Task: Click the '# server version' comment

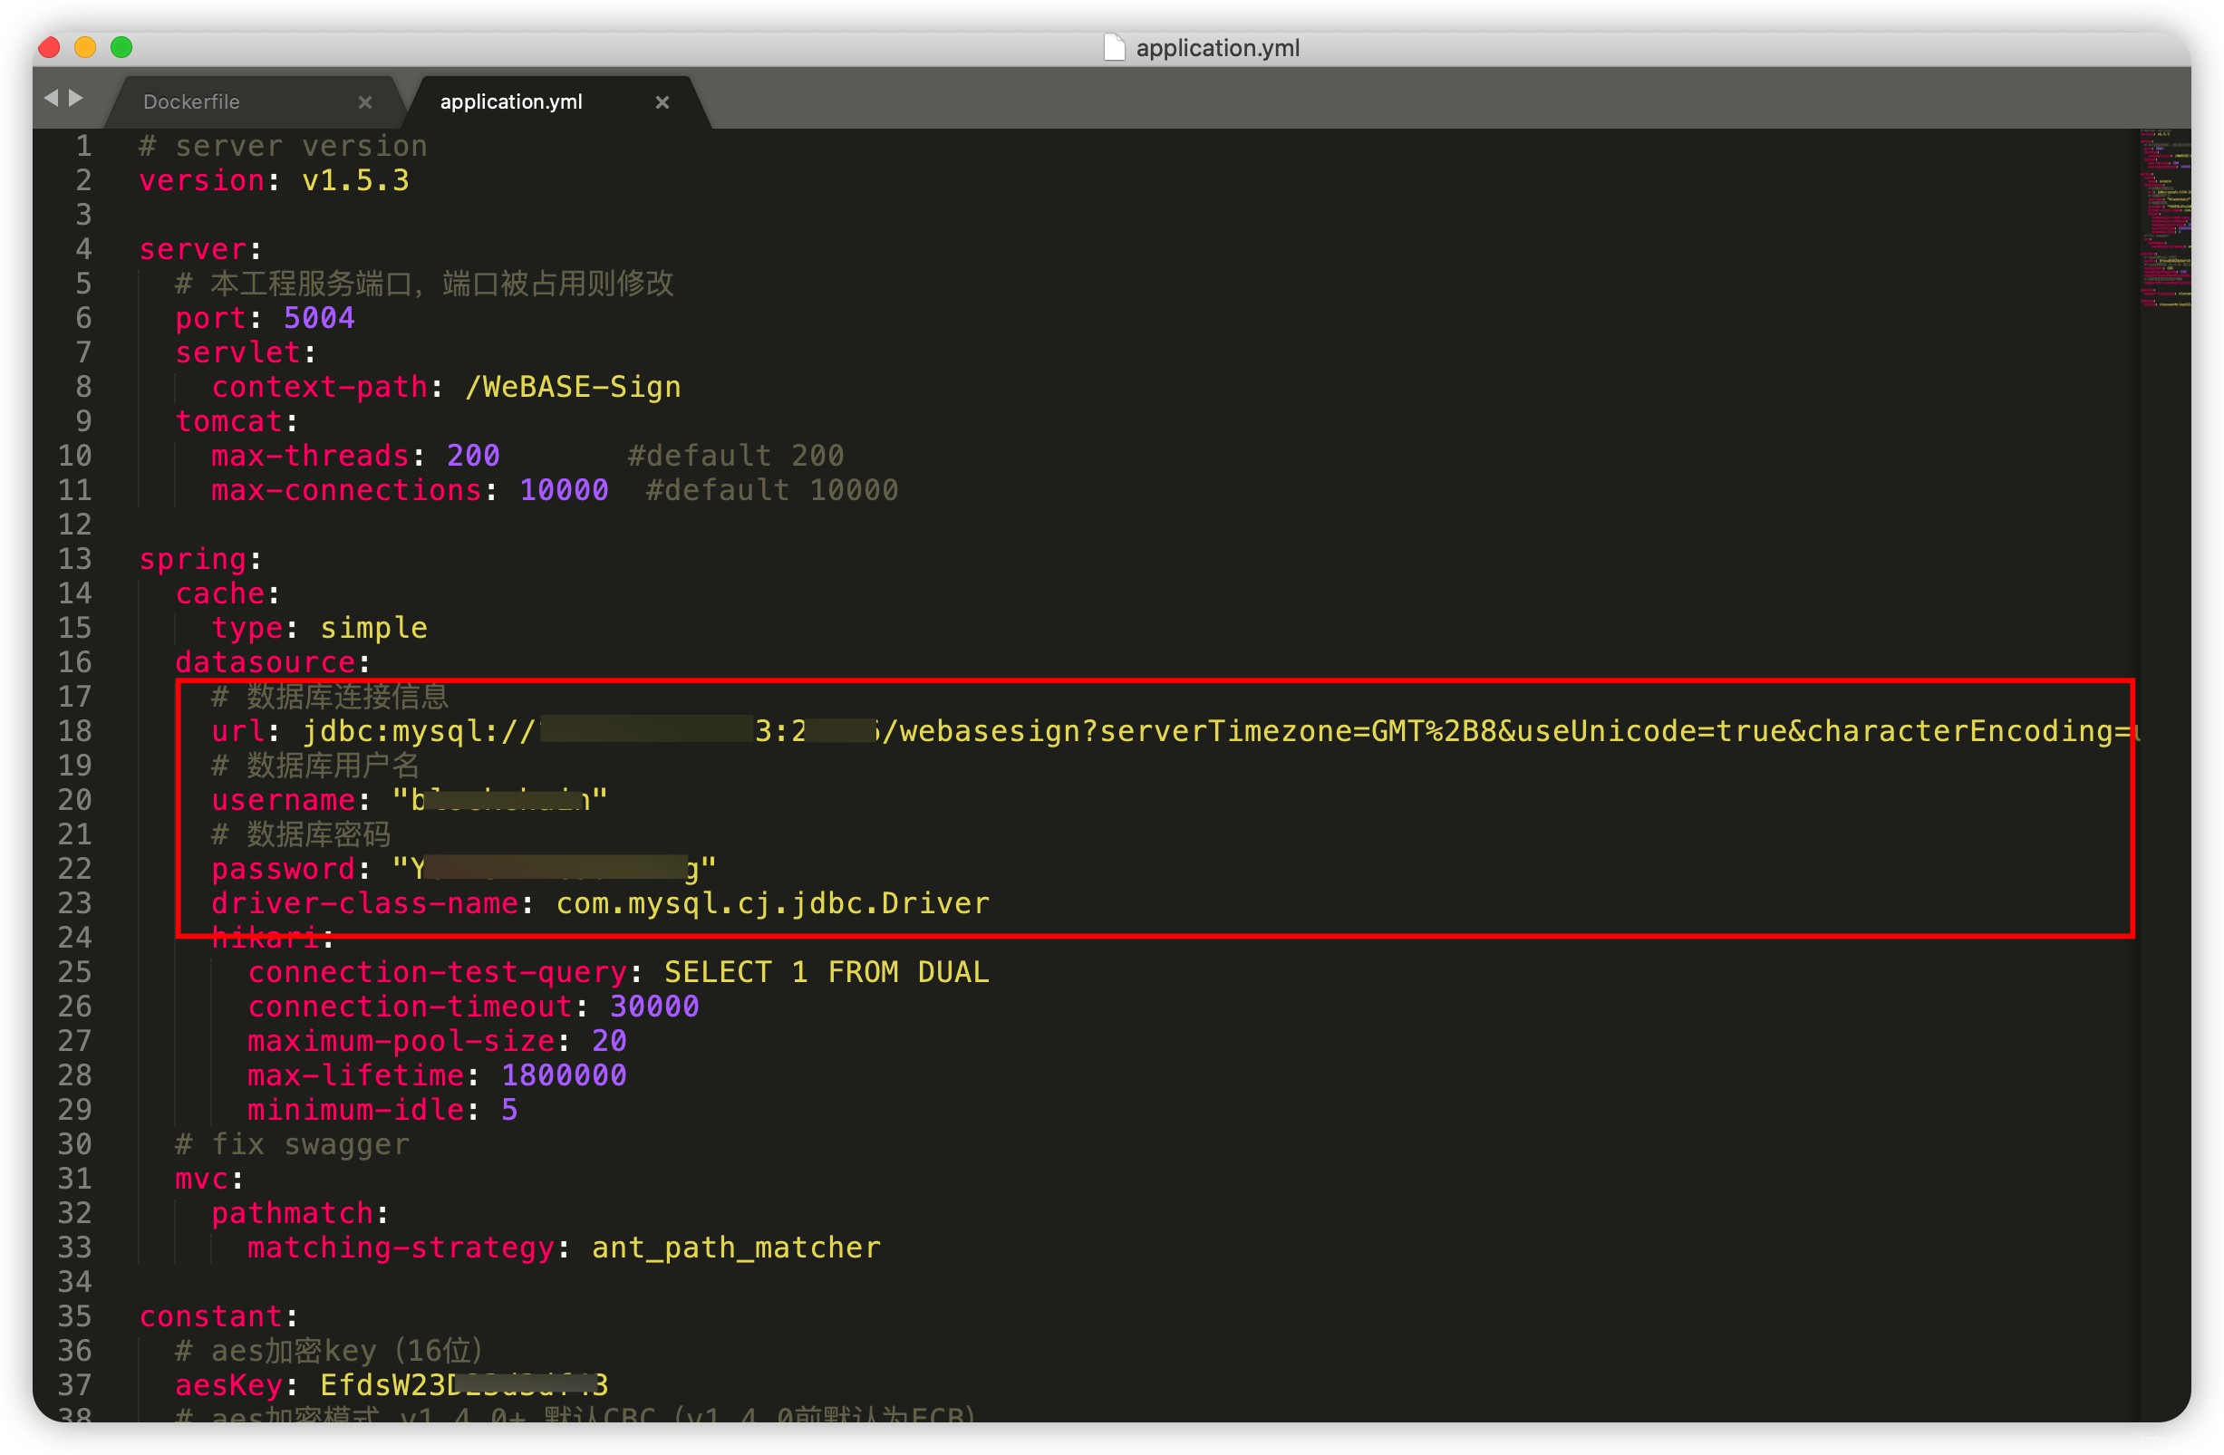Action: [x=283, y=146]
